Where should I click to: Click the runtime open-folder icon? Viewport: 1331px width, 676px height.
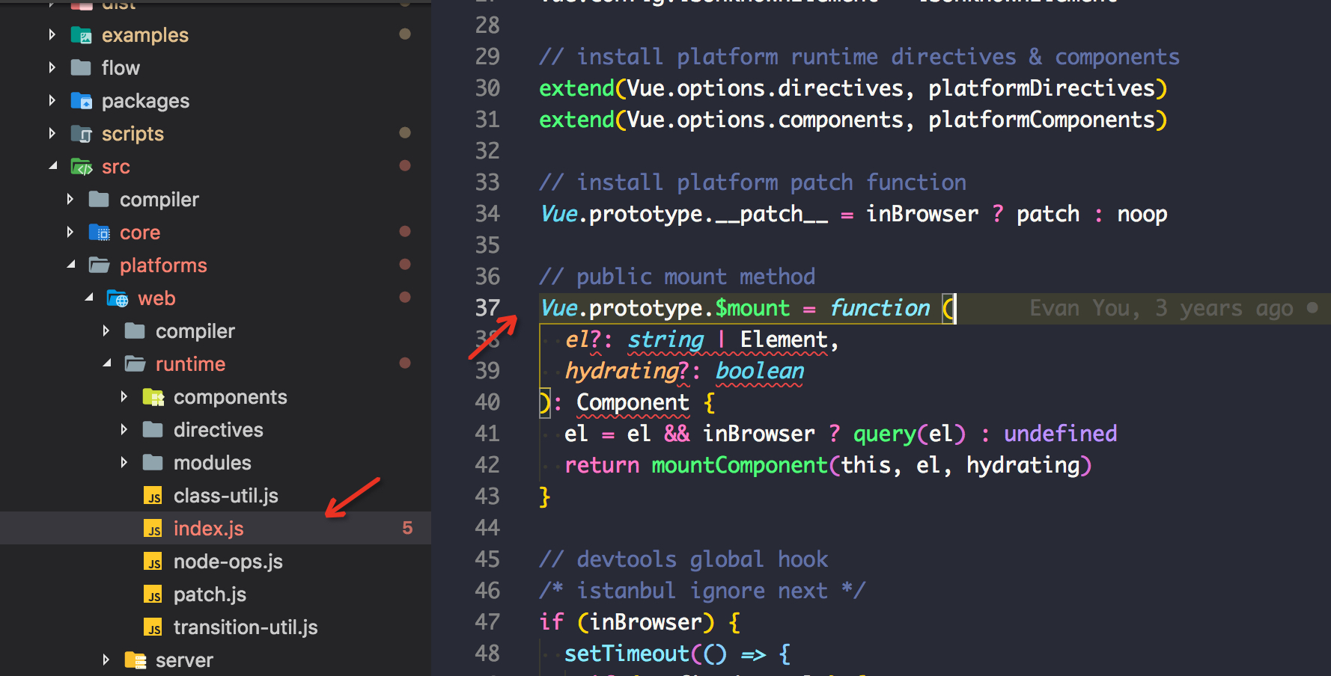click(x=135, y=363)
